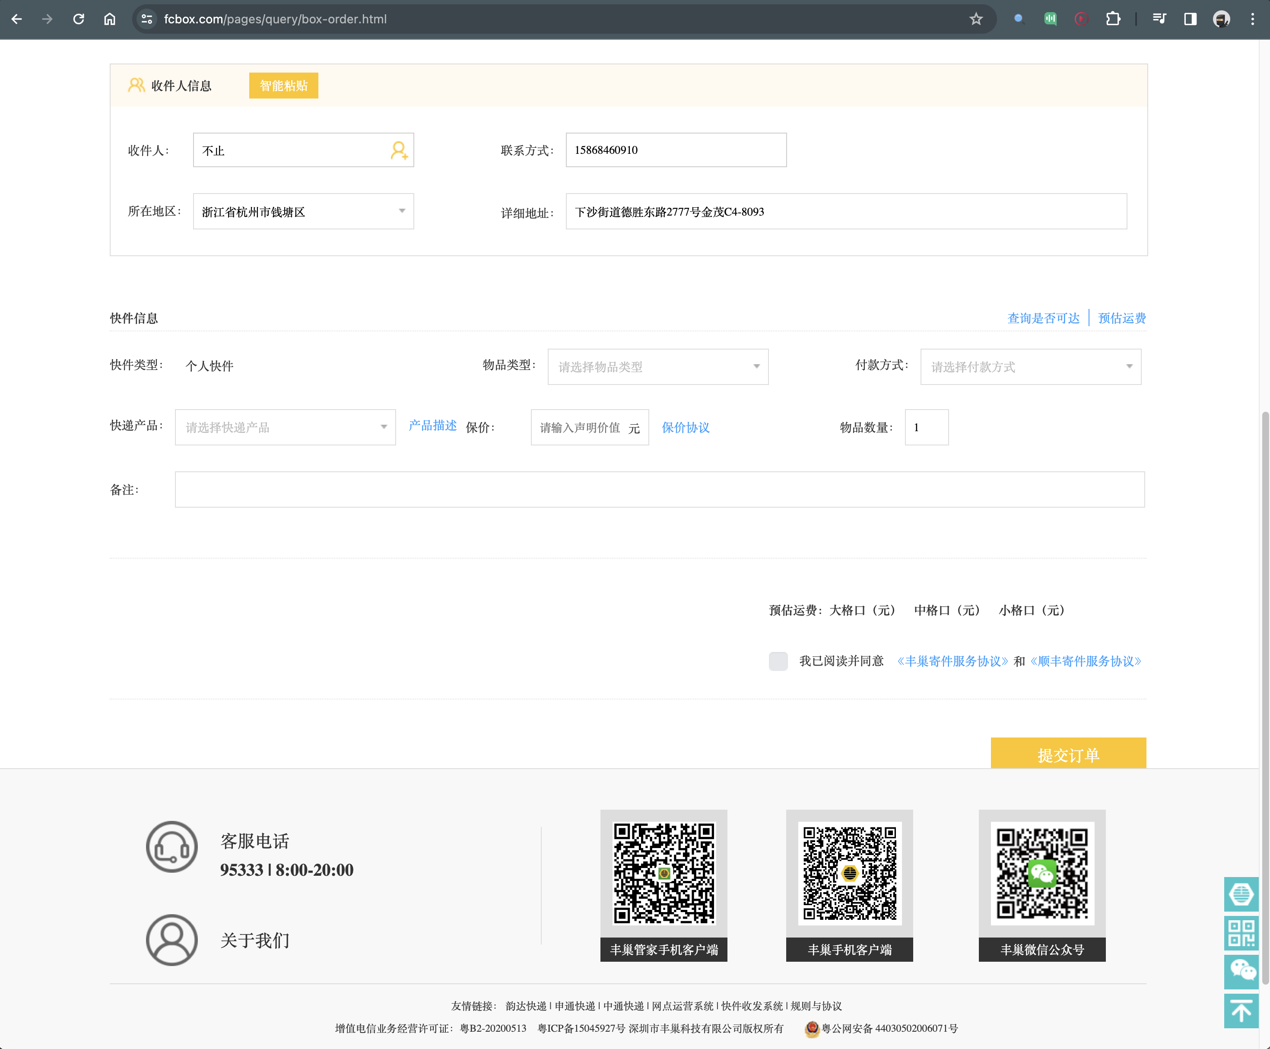Click the browser back arrow
The image size is (1270, 1049).
(x=17, y=19)
